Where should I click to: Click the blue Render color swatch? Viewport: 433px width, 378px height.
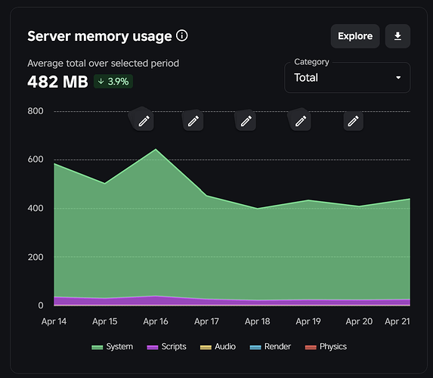255,347
